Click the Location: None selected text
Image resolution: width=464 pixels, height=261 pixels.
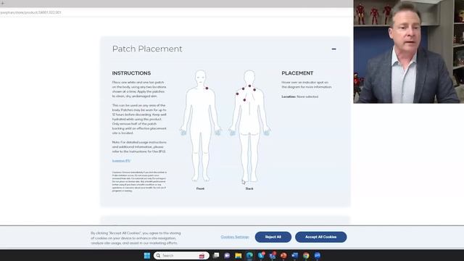click(300, 96)
